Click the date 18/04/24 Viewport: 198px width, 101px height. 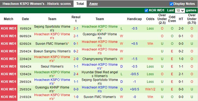pyautogui.click(x=25, y=67)
